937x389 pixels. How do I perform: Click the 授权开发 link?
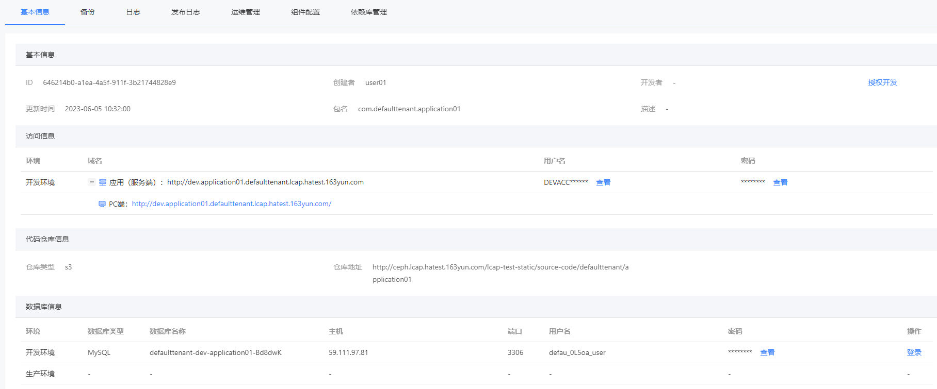882,82
